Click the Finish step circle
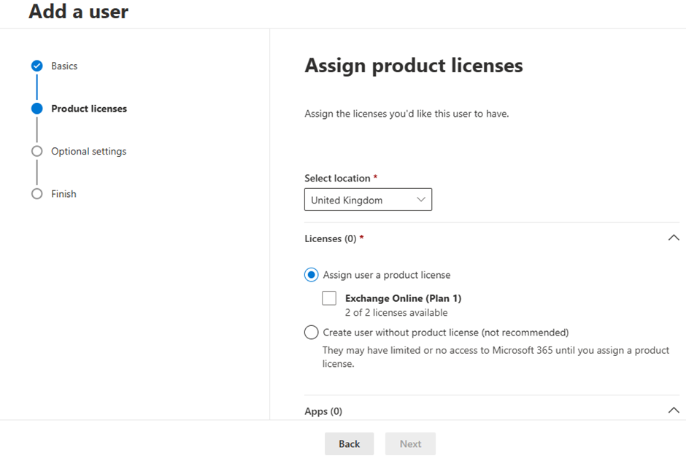 (x=37, y=193)
